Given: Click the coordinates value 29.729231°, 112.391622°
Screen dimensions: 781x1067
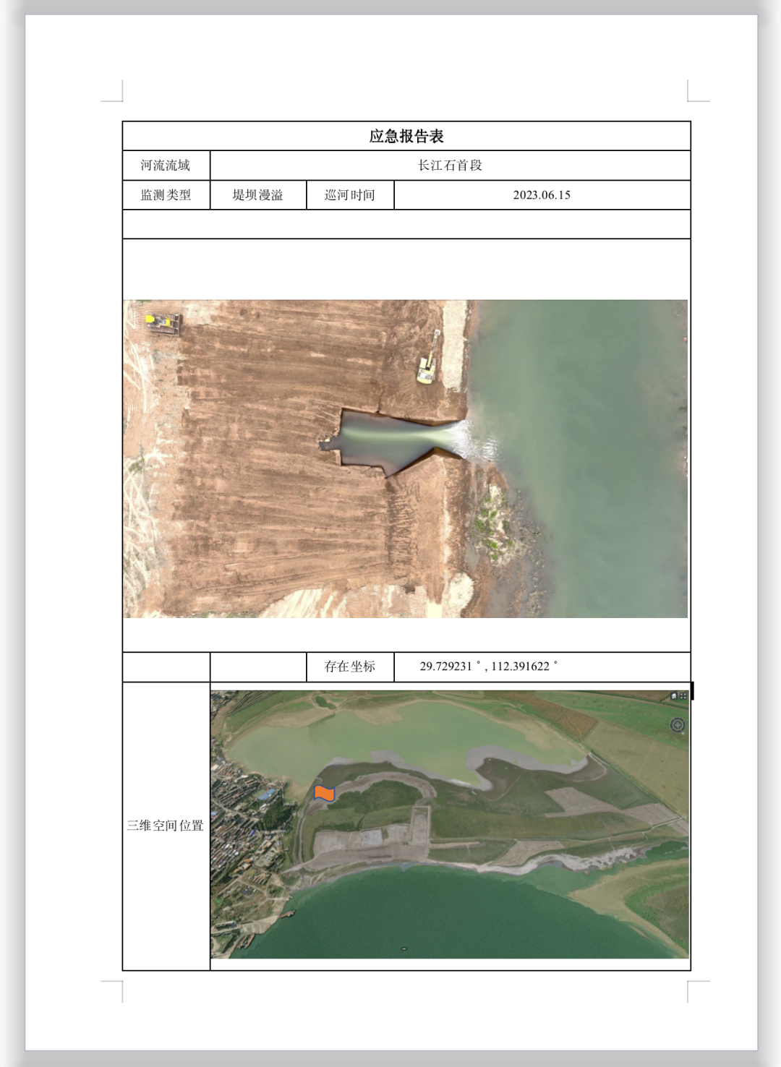Looking at the screenshot, I should [x=489, y=667].
